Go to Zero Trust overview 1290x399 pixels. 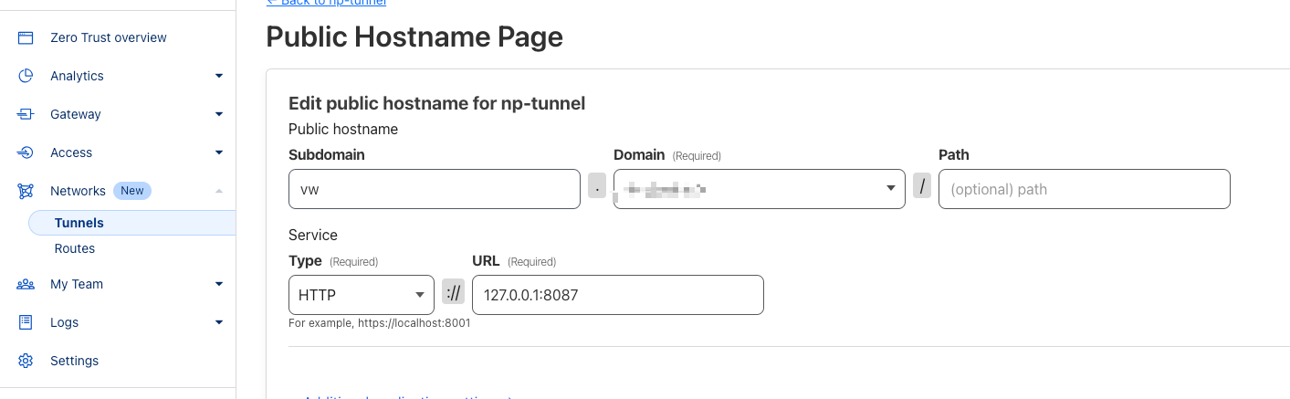click(x=109, y=37)
